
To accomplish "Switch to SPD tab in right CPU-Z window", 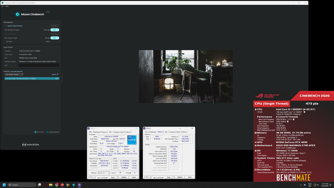I will click(x=166, y=132).
